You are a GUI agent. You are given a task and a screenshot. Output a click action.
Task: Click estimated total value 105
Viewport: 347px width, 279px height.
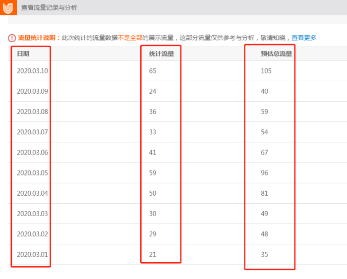pos(266,71)
